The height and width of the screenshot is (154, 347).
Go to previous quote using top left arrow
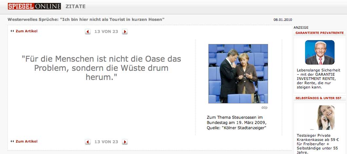point(88,32)
